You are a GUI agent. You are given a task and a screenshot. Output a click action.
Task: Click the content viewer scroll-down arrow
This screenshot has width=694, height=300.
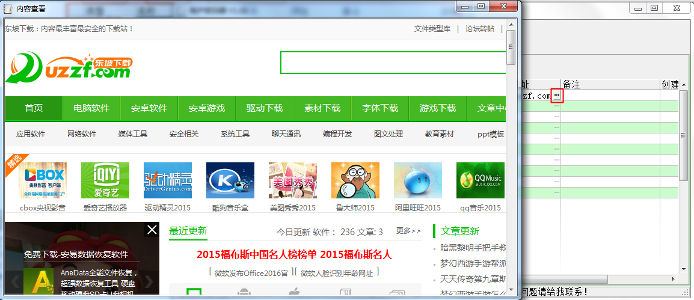point(511,290)
